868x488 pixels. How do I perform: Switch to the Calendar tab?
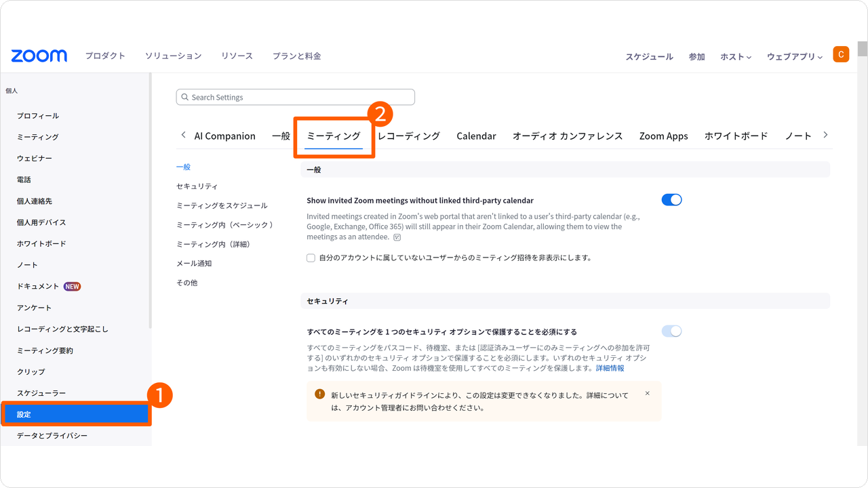[x=476, y=136]
